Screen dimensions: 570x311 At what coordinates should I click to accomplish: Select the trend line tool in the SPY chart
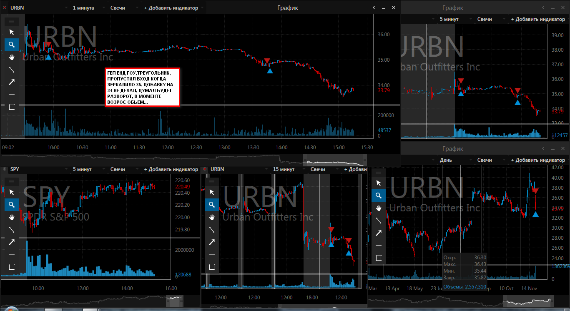click(12, 229)
